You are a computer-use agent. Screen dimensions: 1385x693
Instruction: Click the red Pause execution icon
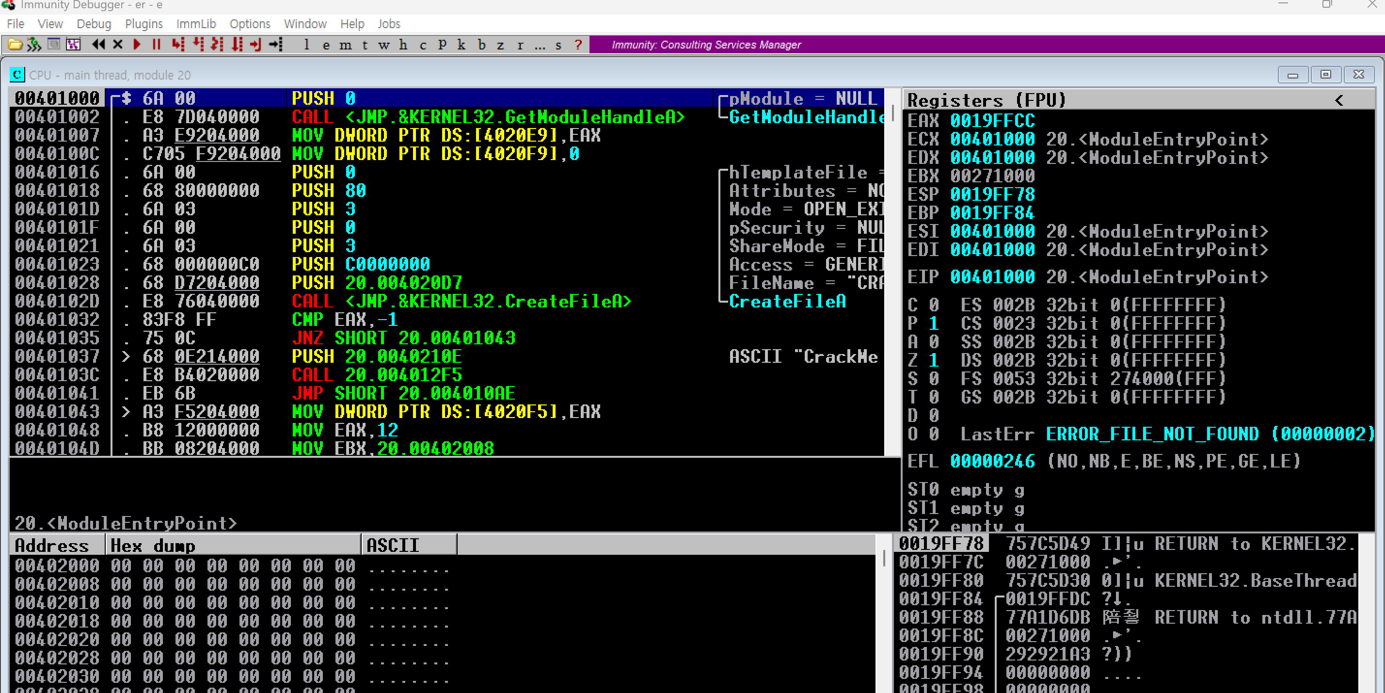(x=157, y=45)
